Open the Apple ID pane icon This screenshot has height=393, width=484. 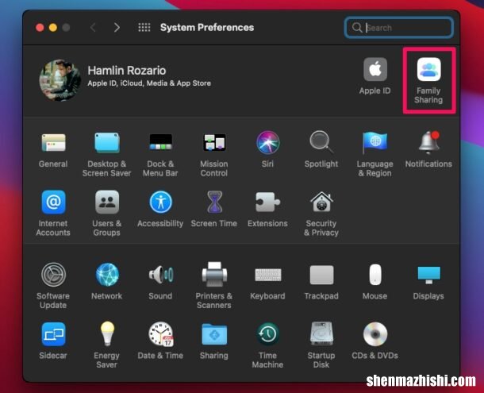point(375,70)
